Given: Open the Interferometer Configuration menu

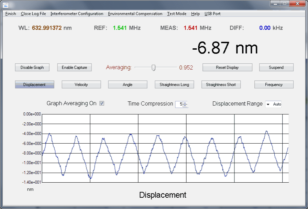Looking at the screenshot, I should click(77, 14).
